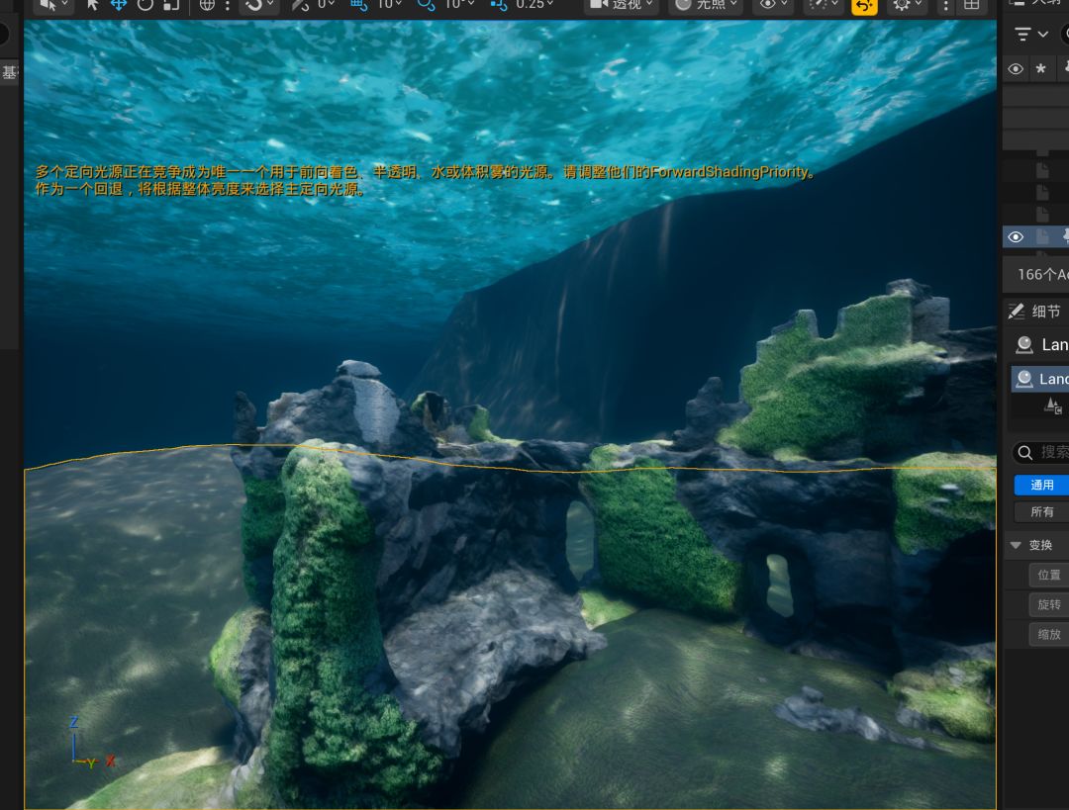Select the 所有 filter button
Screen dimensions: 1069x810
point(1041,511)
